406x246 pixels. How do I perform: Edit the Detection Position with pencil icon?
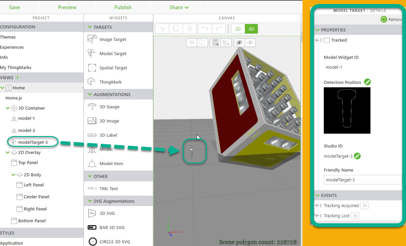(367, 82)
